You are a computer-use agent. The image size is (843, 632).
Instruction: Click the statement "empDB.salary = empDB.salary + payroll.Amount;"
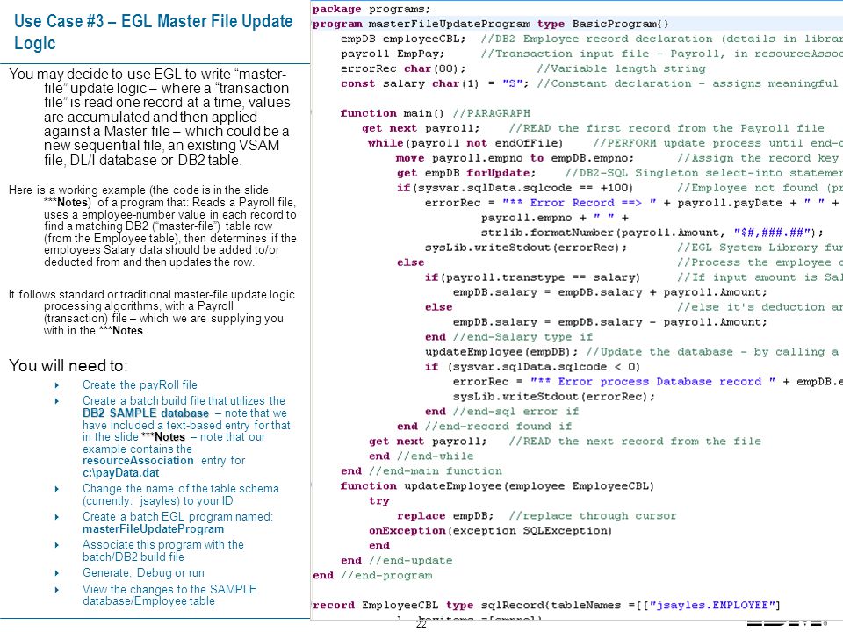[x=609, y=292]
